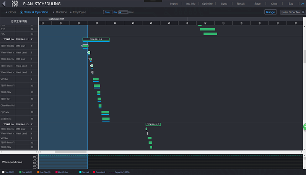306x175 pixels.
Task: Select the Order view radio option
Action: coord(10,12)
